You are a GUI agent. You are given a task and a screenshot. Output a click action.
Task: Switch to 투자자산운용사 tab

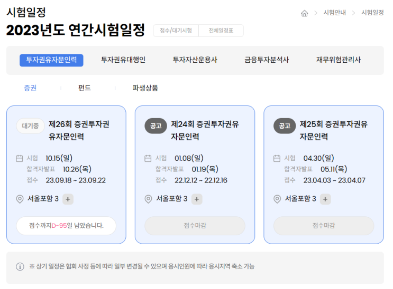point(195,60)
